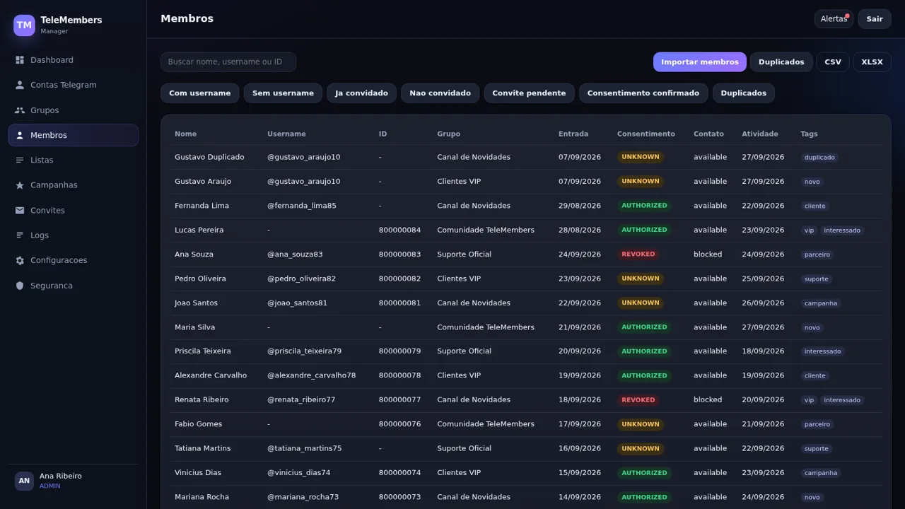Click the Duplicados button beside Importar membros
This screenshot has height=509, width=905.
[781, 62]
